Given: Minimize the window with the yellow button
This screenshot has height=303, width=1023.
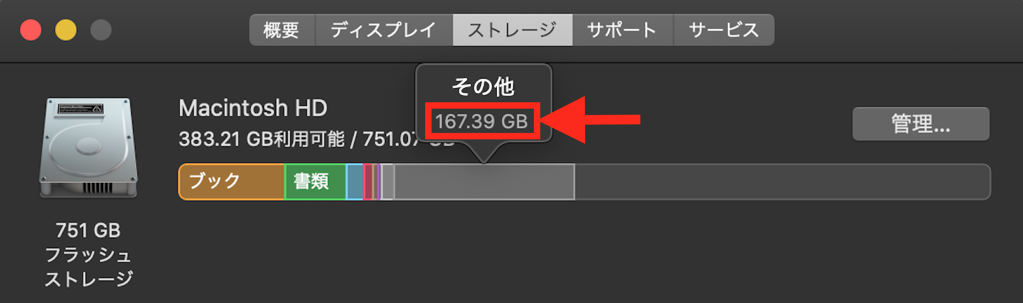Looking at the screenshot, I should (66, 30).
